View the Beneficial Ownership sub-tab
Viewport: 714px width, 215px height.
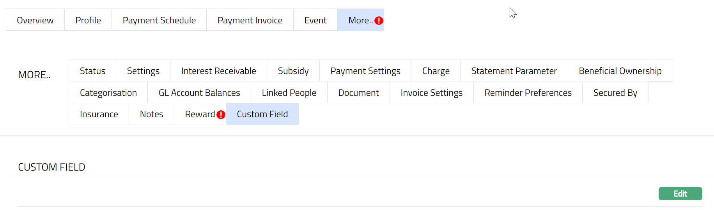click(x=620, y=71)
